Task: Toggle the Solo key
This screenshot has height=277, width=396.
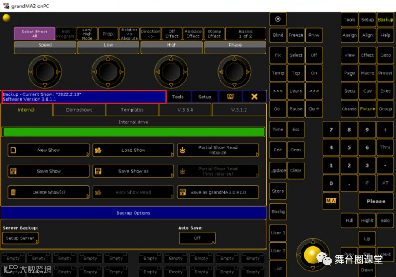Action: pyautogui.click(x=385, y=220)
